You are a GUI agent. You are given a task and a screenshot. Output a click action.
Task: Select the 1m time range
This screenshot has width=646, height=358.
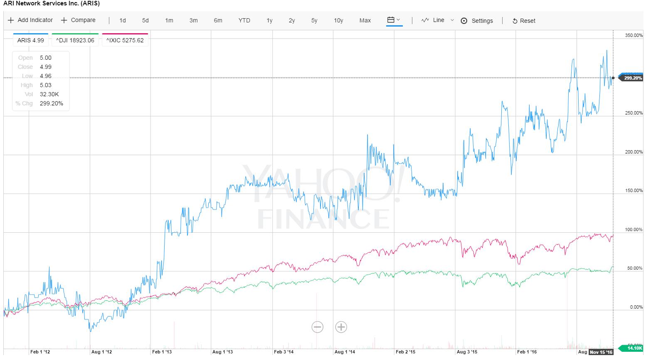tap(169, 20)
